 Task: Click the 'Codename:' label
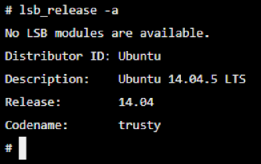(x=36, y=125)
